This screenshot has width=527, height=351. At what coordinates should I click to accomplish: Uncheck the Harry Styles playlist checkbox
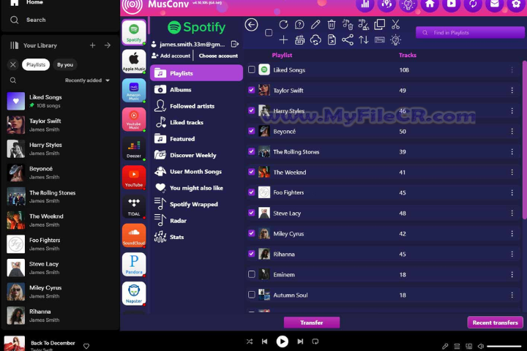pyautogui.click(x=251, y=110)
